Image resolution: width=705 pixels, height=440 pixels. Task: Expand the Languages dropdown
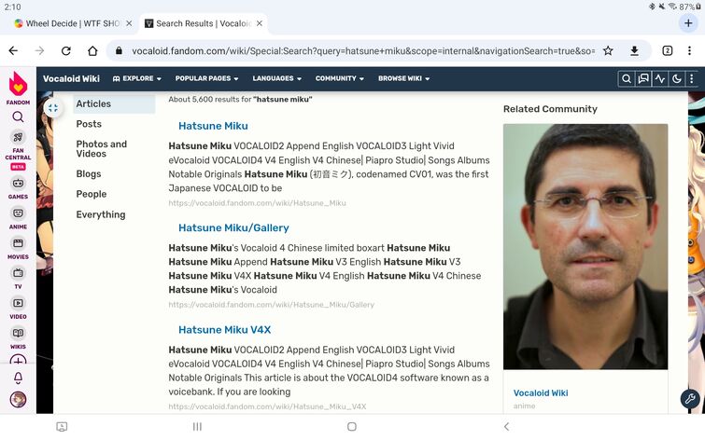click(277, 78)
